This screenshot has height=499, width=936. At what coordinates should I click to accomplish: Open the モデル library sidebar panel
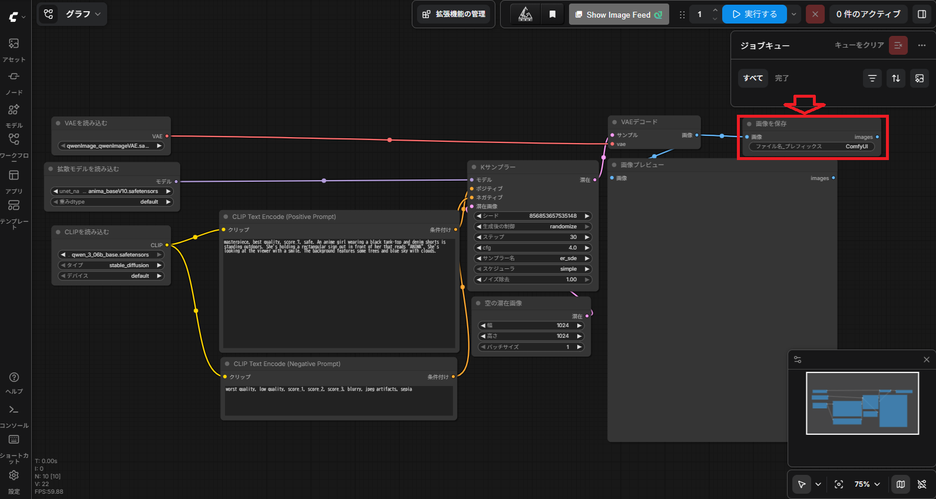(x=14, y=116)
